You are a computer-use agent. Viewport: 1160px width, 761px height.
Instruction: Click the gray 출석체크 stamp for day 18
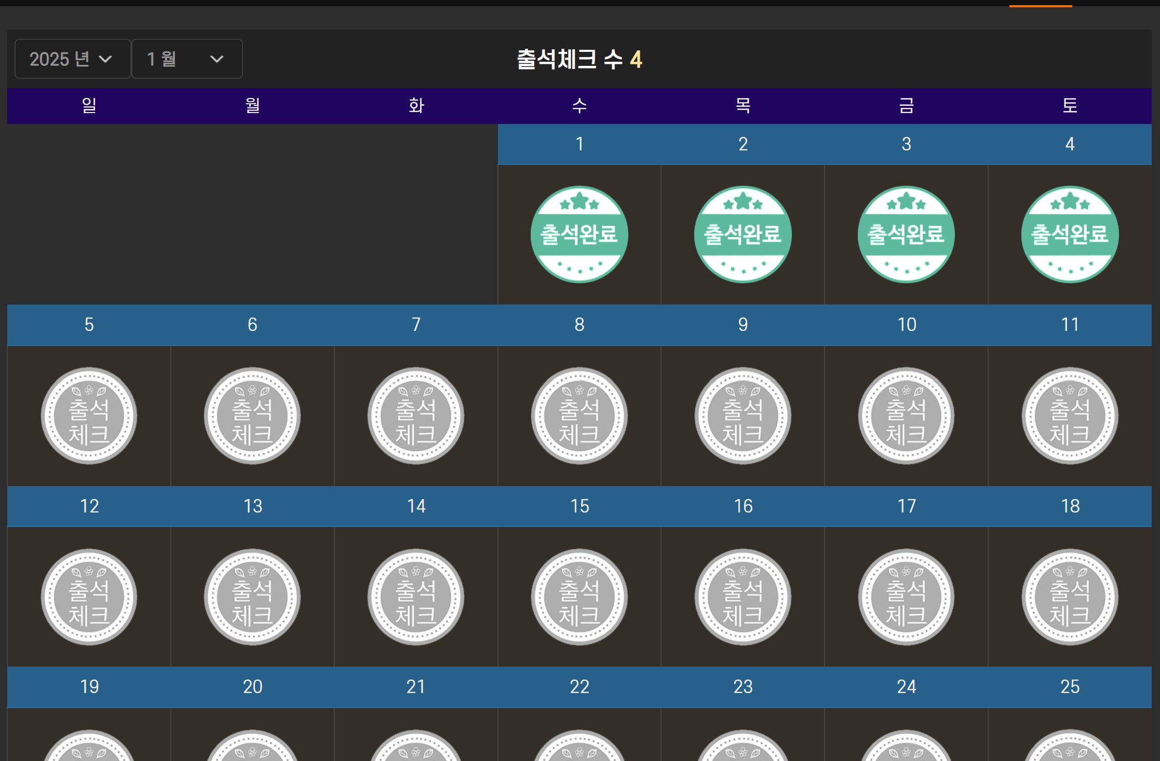(1070, 597)
